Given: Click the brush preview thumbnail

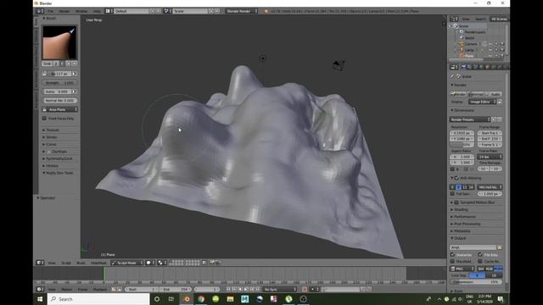Looking at the screenshot, I should 59,42.
